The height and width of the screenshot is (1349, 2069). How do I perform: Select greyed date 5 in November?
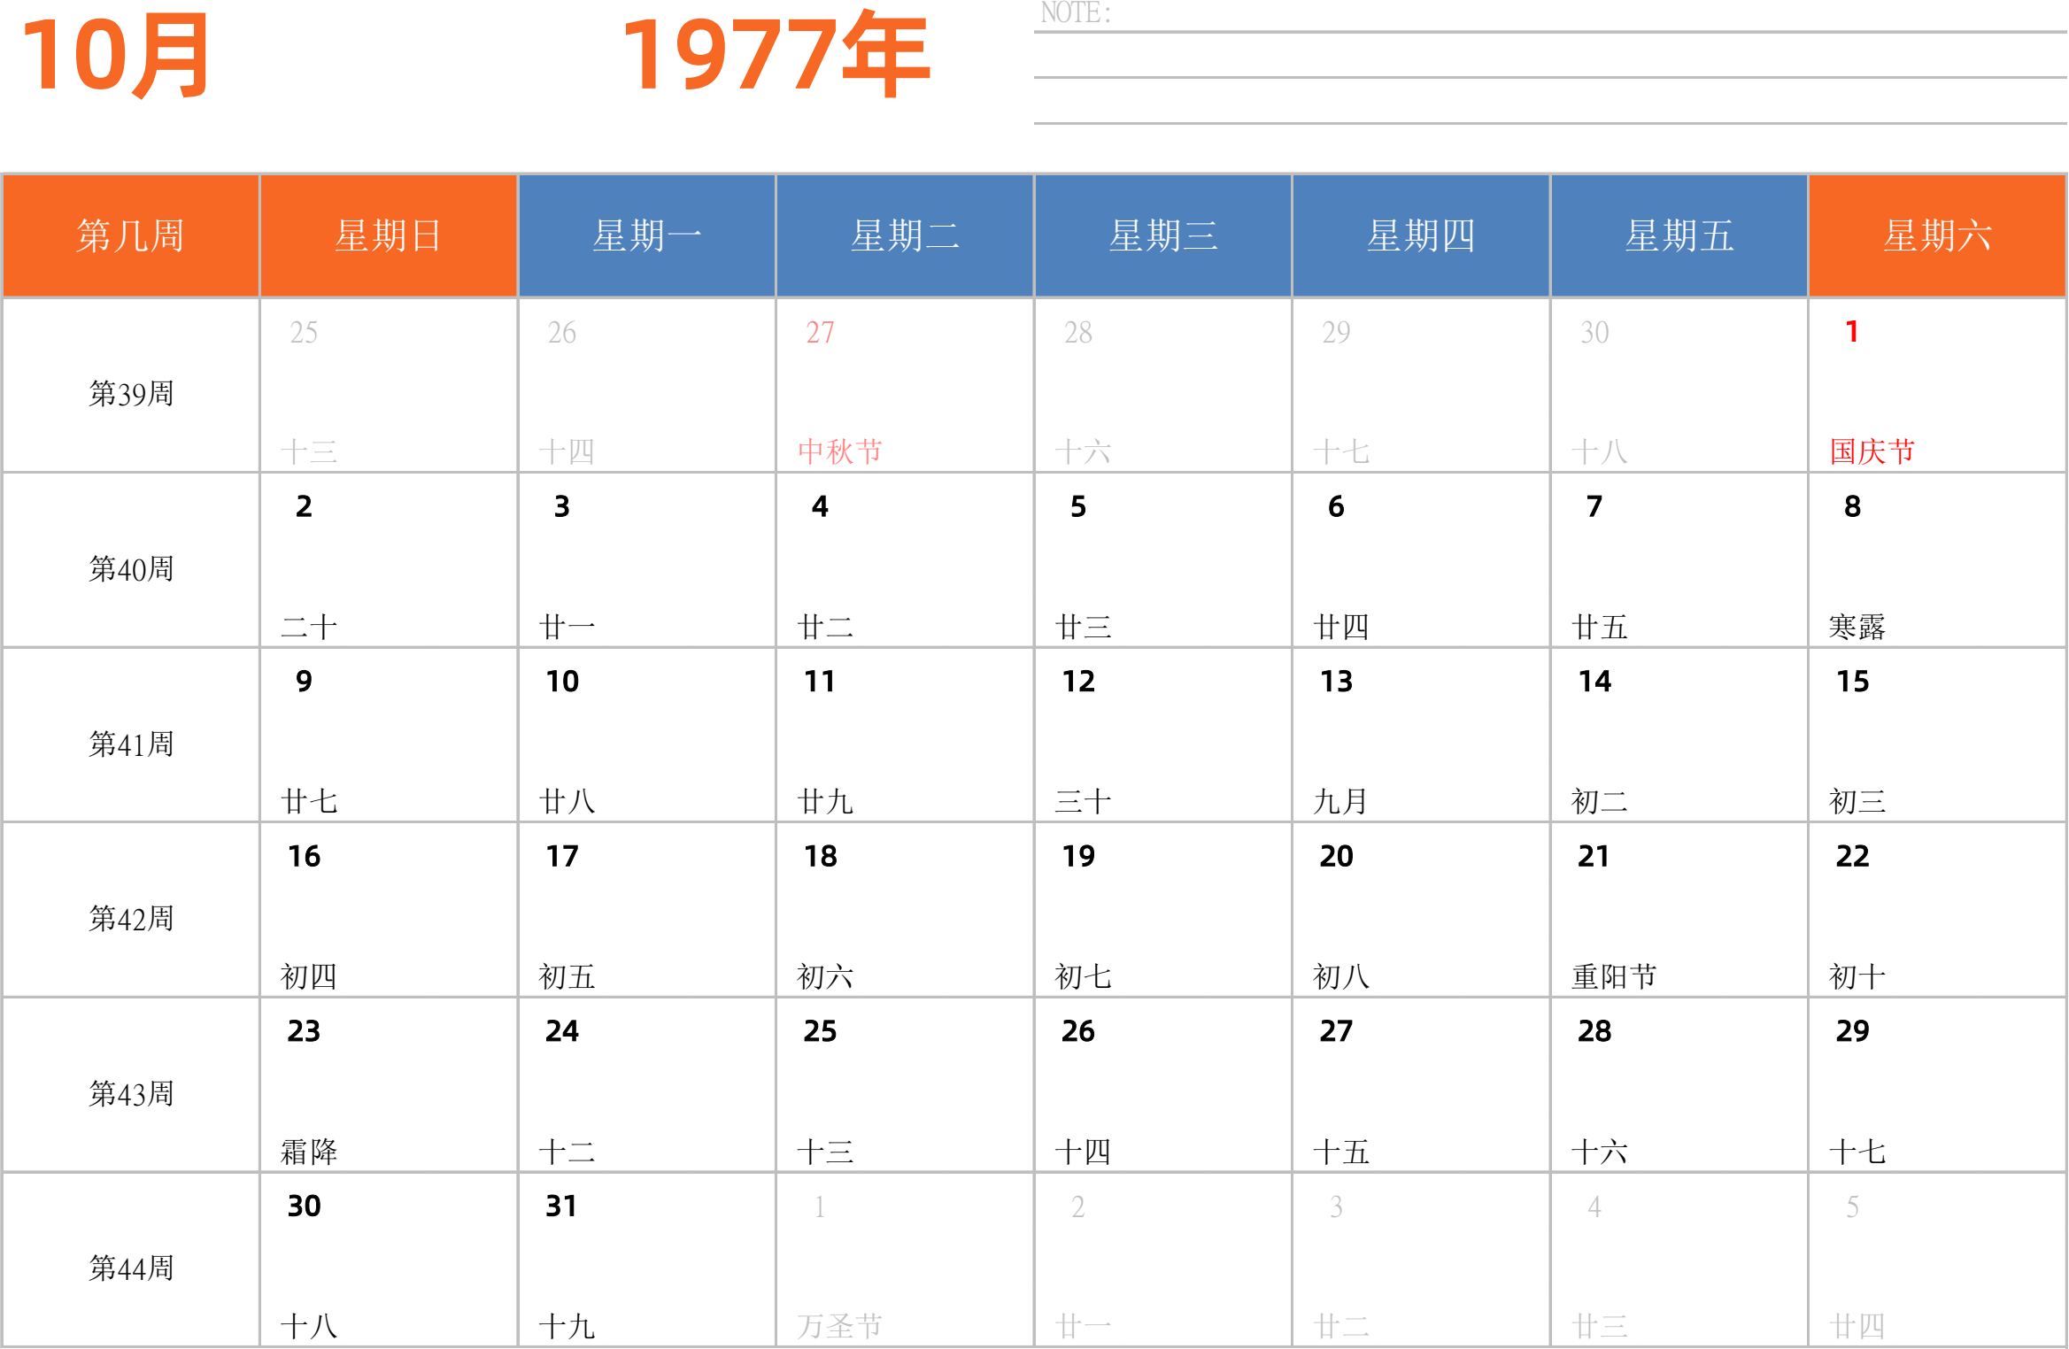1853,1207
